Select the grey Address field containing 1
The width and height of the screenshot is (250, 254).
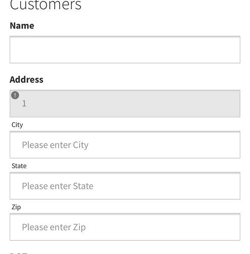[x=125, y=104]
